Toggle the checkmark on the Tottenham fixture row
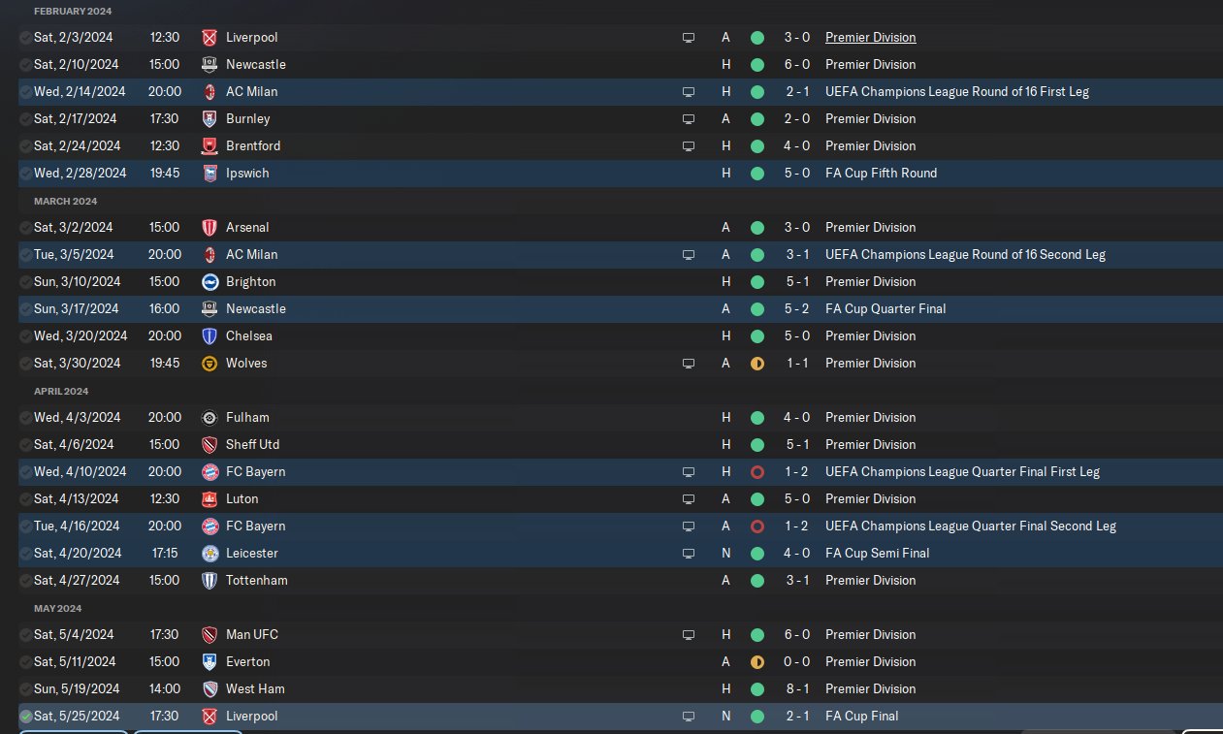This screenshot has height=734, width=1223. click(25, 581)
